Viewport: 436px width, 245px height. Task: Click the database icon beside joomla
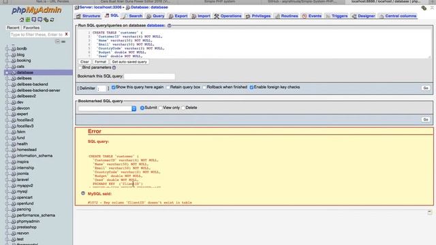(14, 174)
